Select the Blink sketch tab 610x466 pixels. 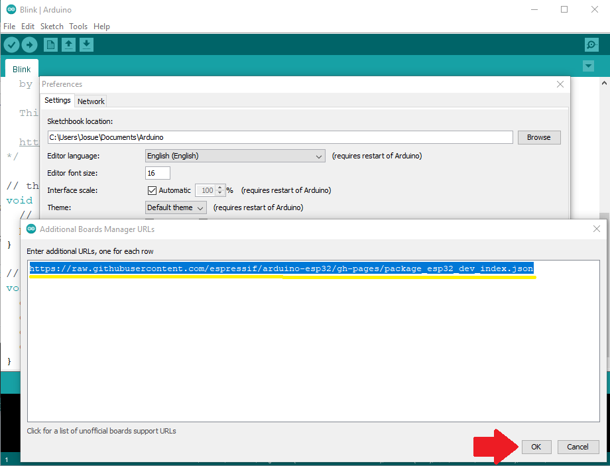(21, 69)
